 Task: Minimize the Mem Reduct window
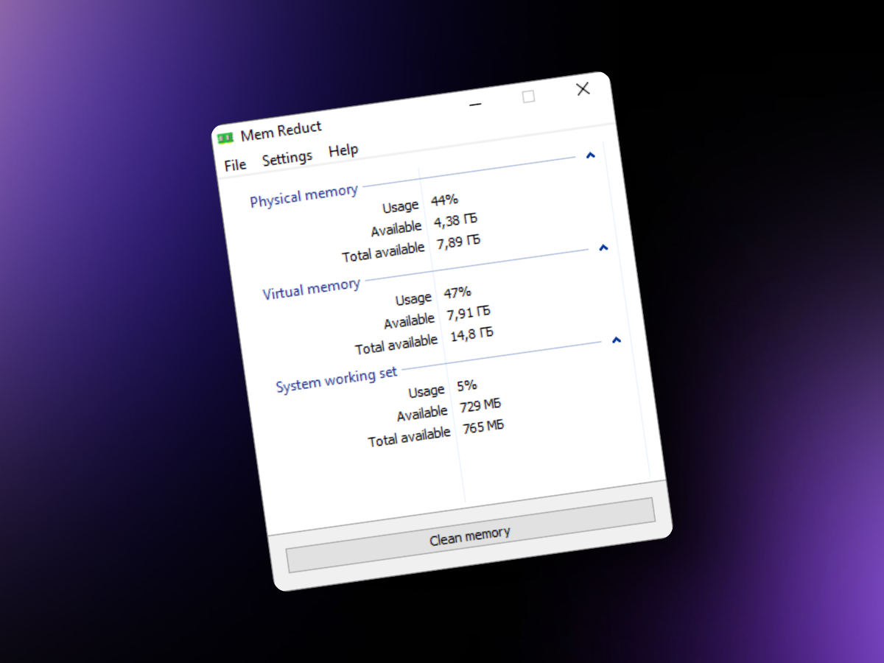pos(475,105)
